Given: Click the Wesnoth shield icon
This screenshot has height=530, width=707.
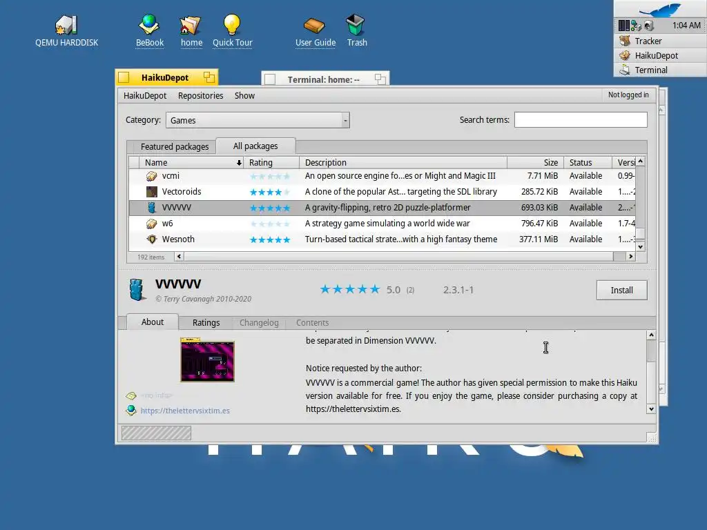Looking at the screenshot, I should click(151, 239).
